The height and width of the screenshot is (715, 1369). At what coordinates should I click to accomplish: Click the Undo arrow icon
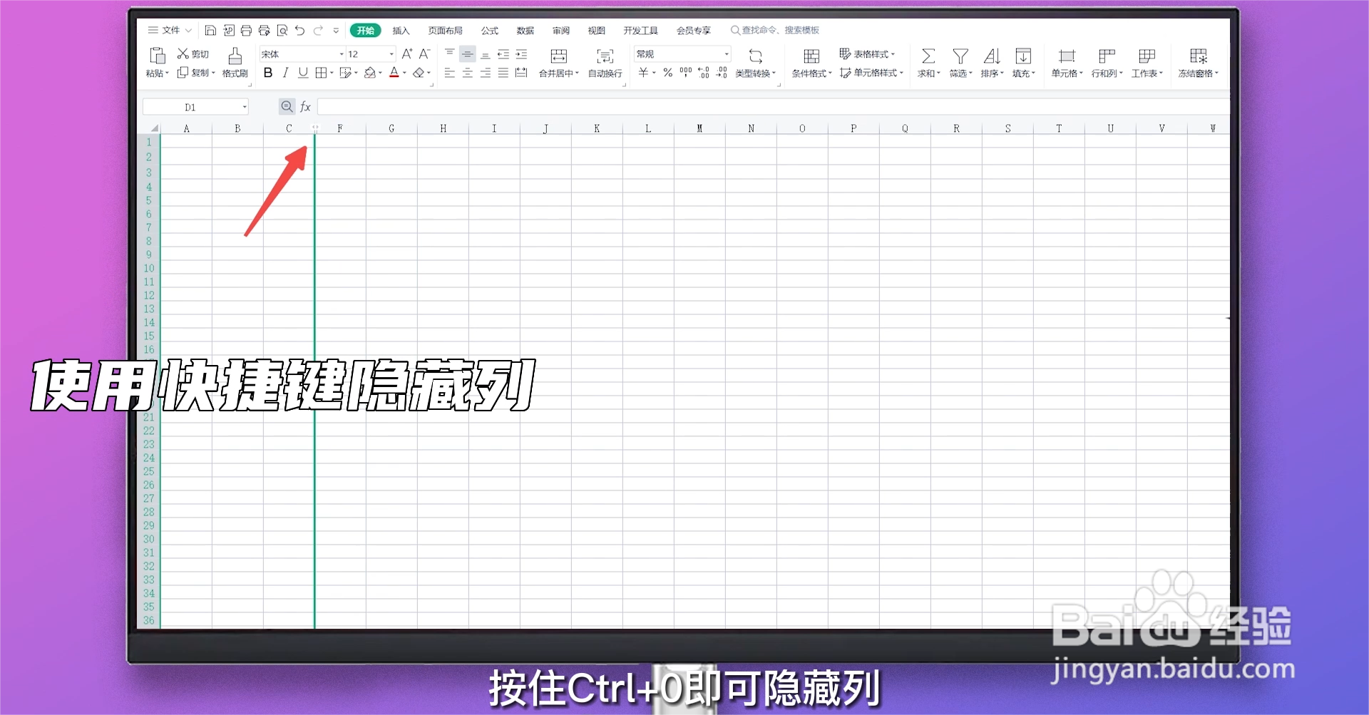click(x=300, y=30)
